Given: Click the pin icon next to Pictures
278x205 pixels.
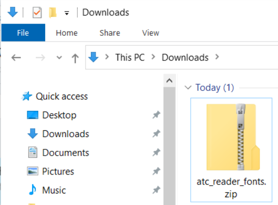Looking at the screenshot, I should 157,171.
